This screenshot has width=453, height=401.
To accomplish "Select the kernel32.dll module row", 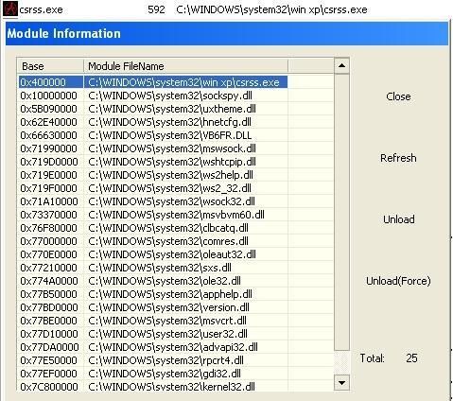I will [x=176, y=387].
